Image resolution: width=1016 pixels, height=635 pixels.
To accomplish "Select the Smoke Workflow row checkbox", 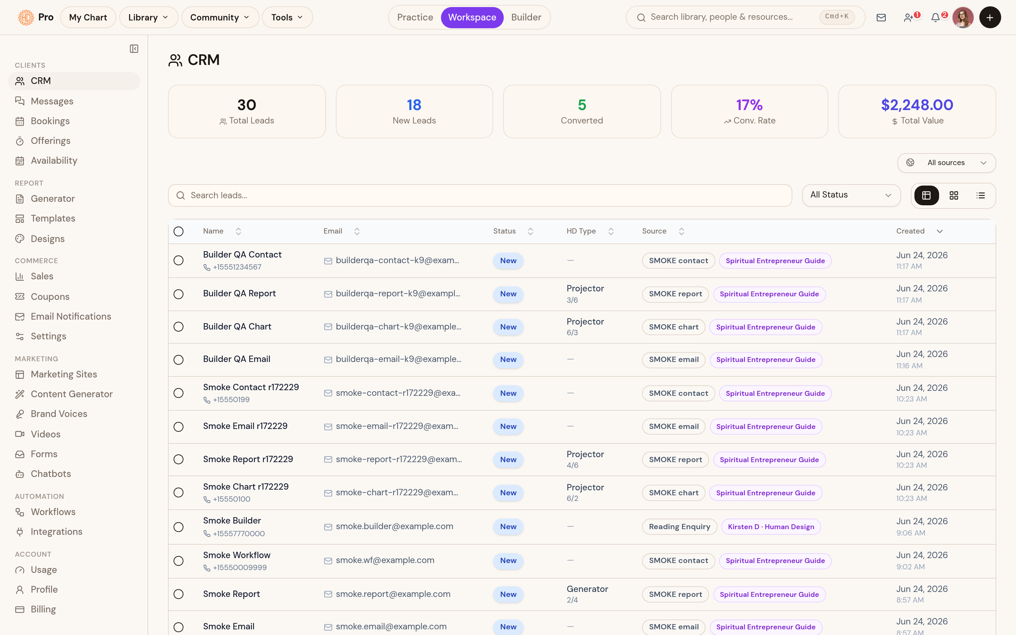I will (179, 561).
